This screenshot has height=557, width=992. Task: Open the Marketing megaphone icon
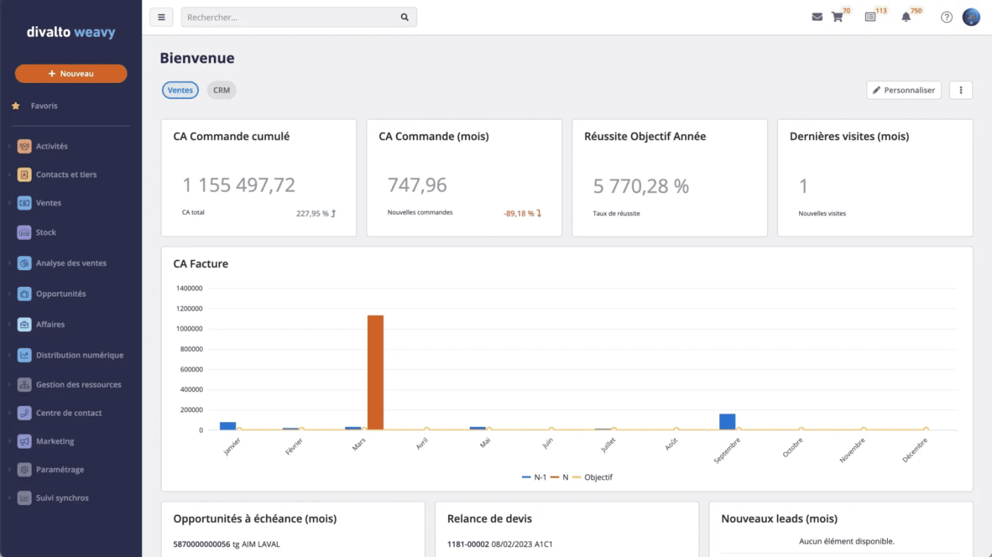[x=25, y=441]
